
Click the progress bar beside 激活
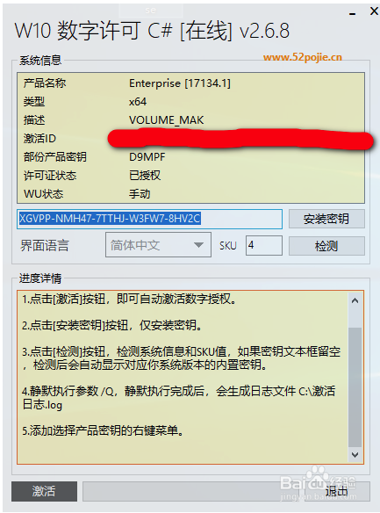tap(193, 491)
